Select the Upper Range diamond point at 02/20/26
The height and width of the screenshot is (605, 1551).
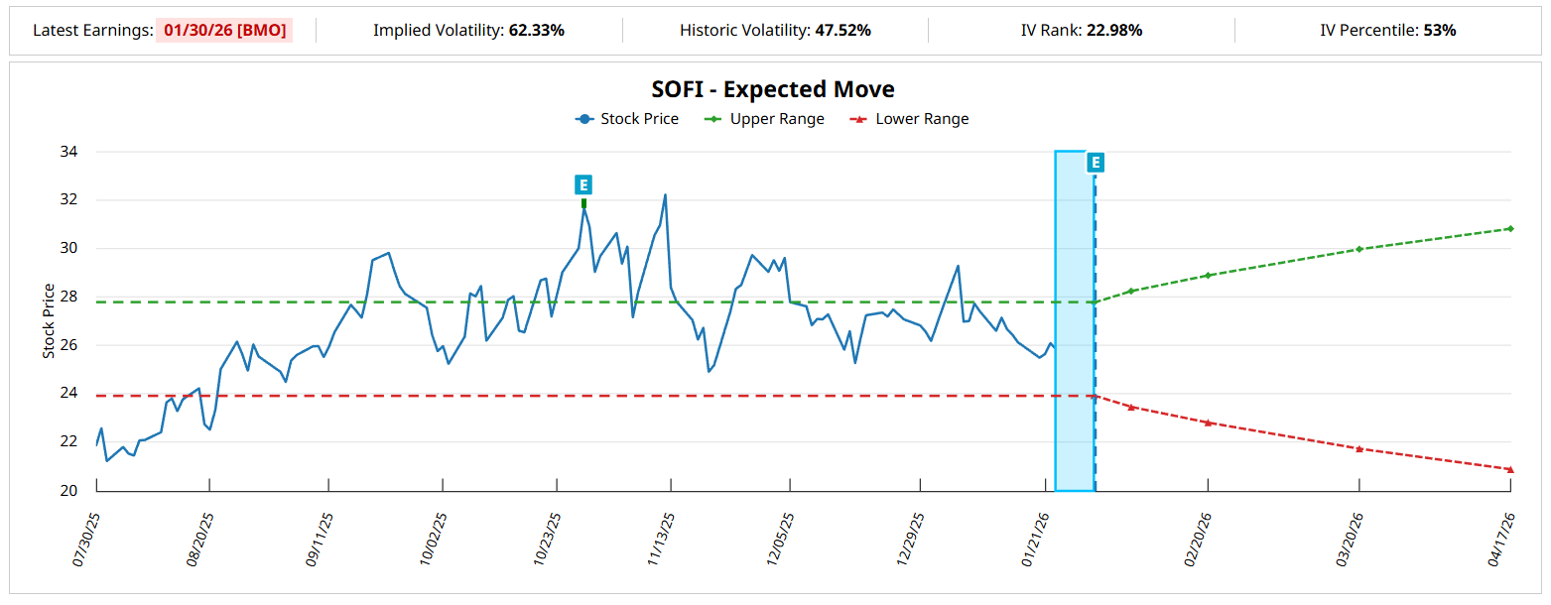pyautogui.click(x=1208, y=275)
